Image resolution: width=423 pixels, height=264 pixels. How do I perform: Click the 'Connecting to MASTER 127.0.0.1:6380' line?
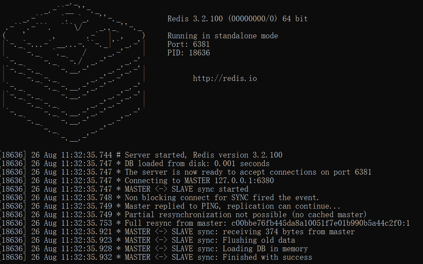tap(137, 180)
